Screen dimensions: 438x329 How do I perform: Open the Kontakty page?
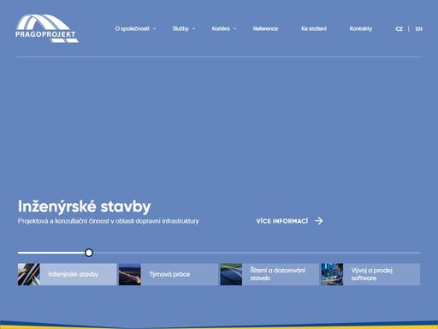[361, 28]
